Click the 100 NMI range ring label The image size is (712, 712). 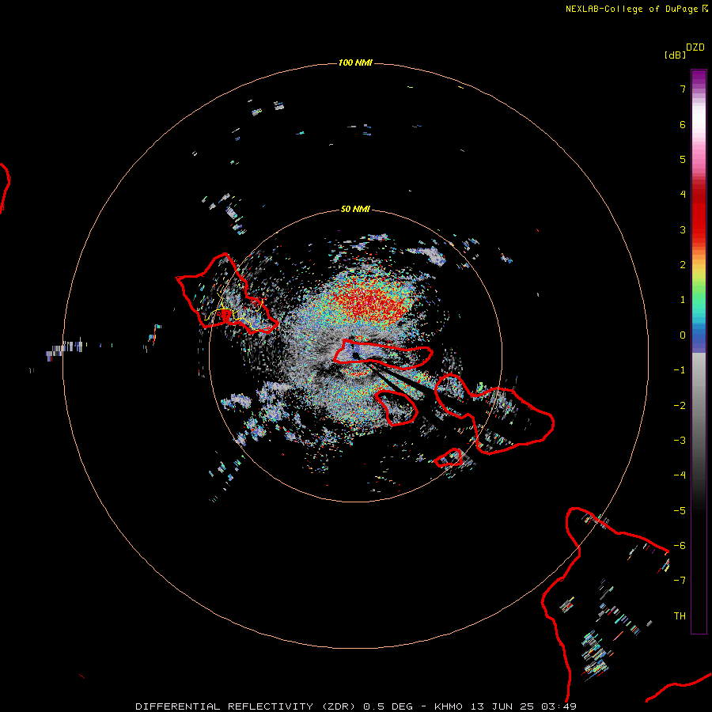(355, 62)
